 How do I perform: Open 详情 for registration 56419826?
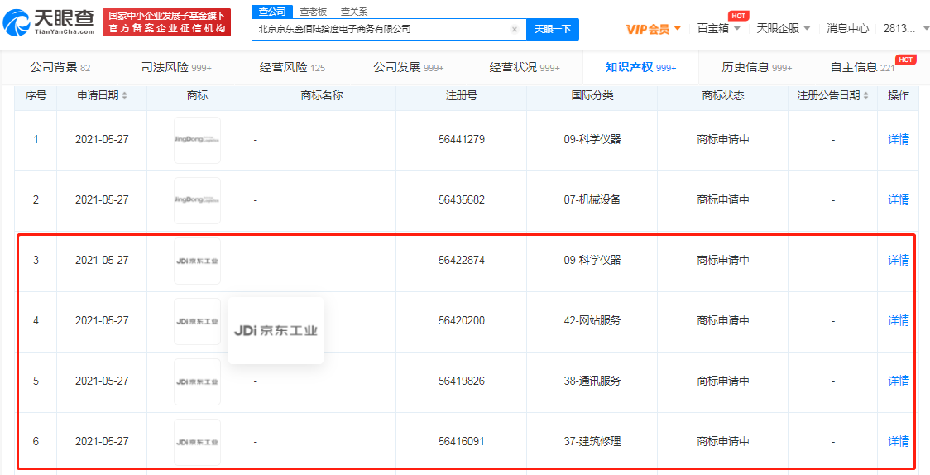898,381
